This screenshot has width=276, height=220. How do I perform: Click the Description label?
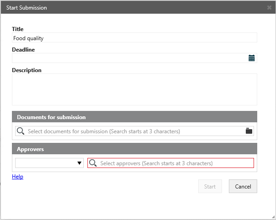[27, 70]
